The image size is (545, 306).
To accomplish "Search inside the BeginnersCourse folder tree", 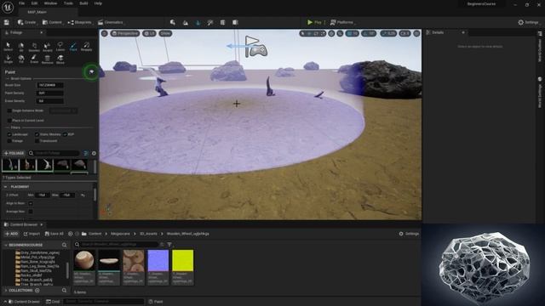I will click(x=65, y=245).
